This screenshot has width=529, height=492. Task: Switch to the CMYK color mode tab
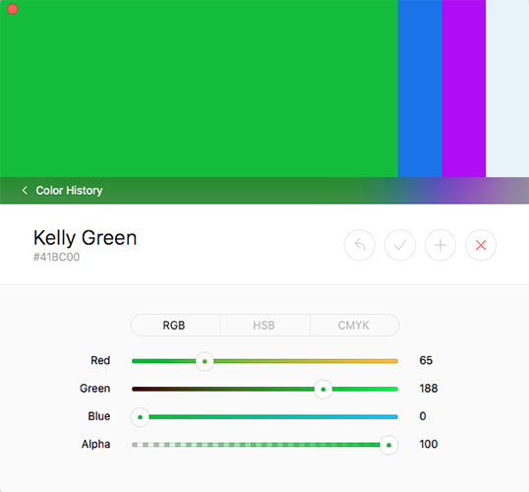355,325
